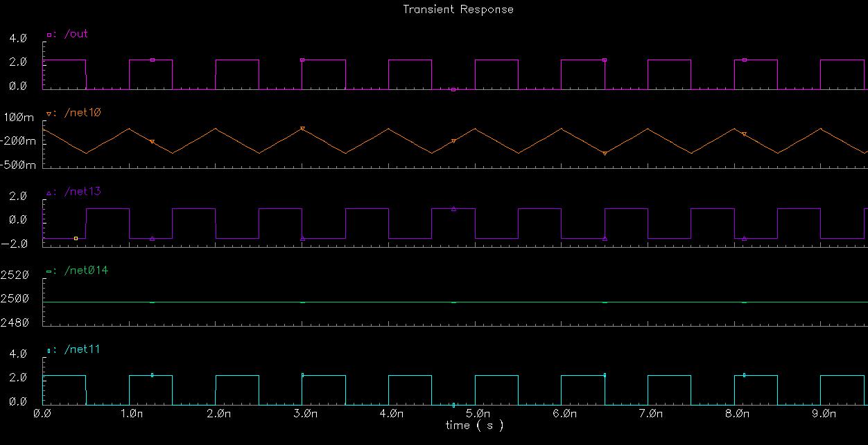
Task: Click the purple triangle legend symbol beside /net13
Action: [x=49, y=192]
